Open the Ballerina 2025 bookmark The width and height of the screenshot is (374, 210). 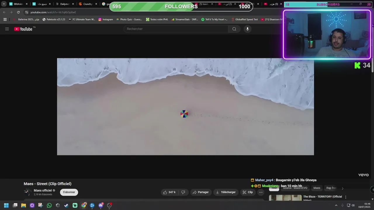pos(27,20)
